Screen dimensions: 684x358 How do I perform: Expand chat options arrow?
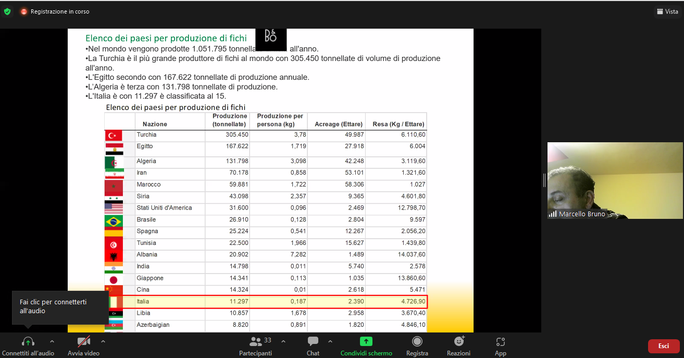pos(330,341)
